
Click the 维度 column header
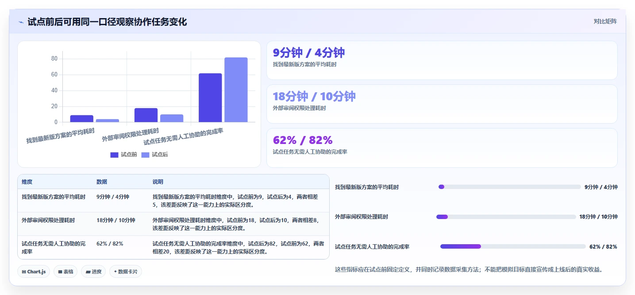27,182
